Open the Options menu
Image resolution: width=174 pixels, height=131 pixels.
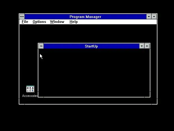coord(39,22)
